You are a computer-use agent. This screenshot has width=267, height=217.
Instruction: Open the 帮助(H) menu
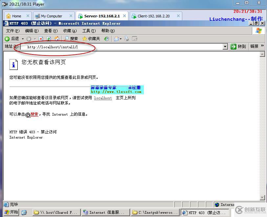pyautogui.click(x=108, y=31)
